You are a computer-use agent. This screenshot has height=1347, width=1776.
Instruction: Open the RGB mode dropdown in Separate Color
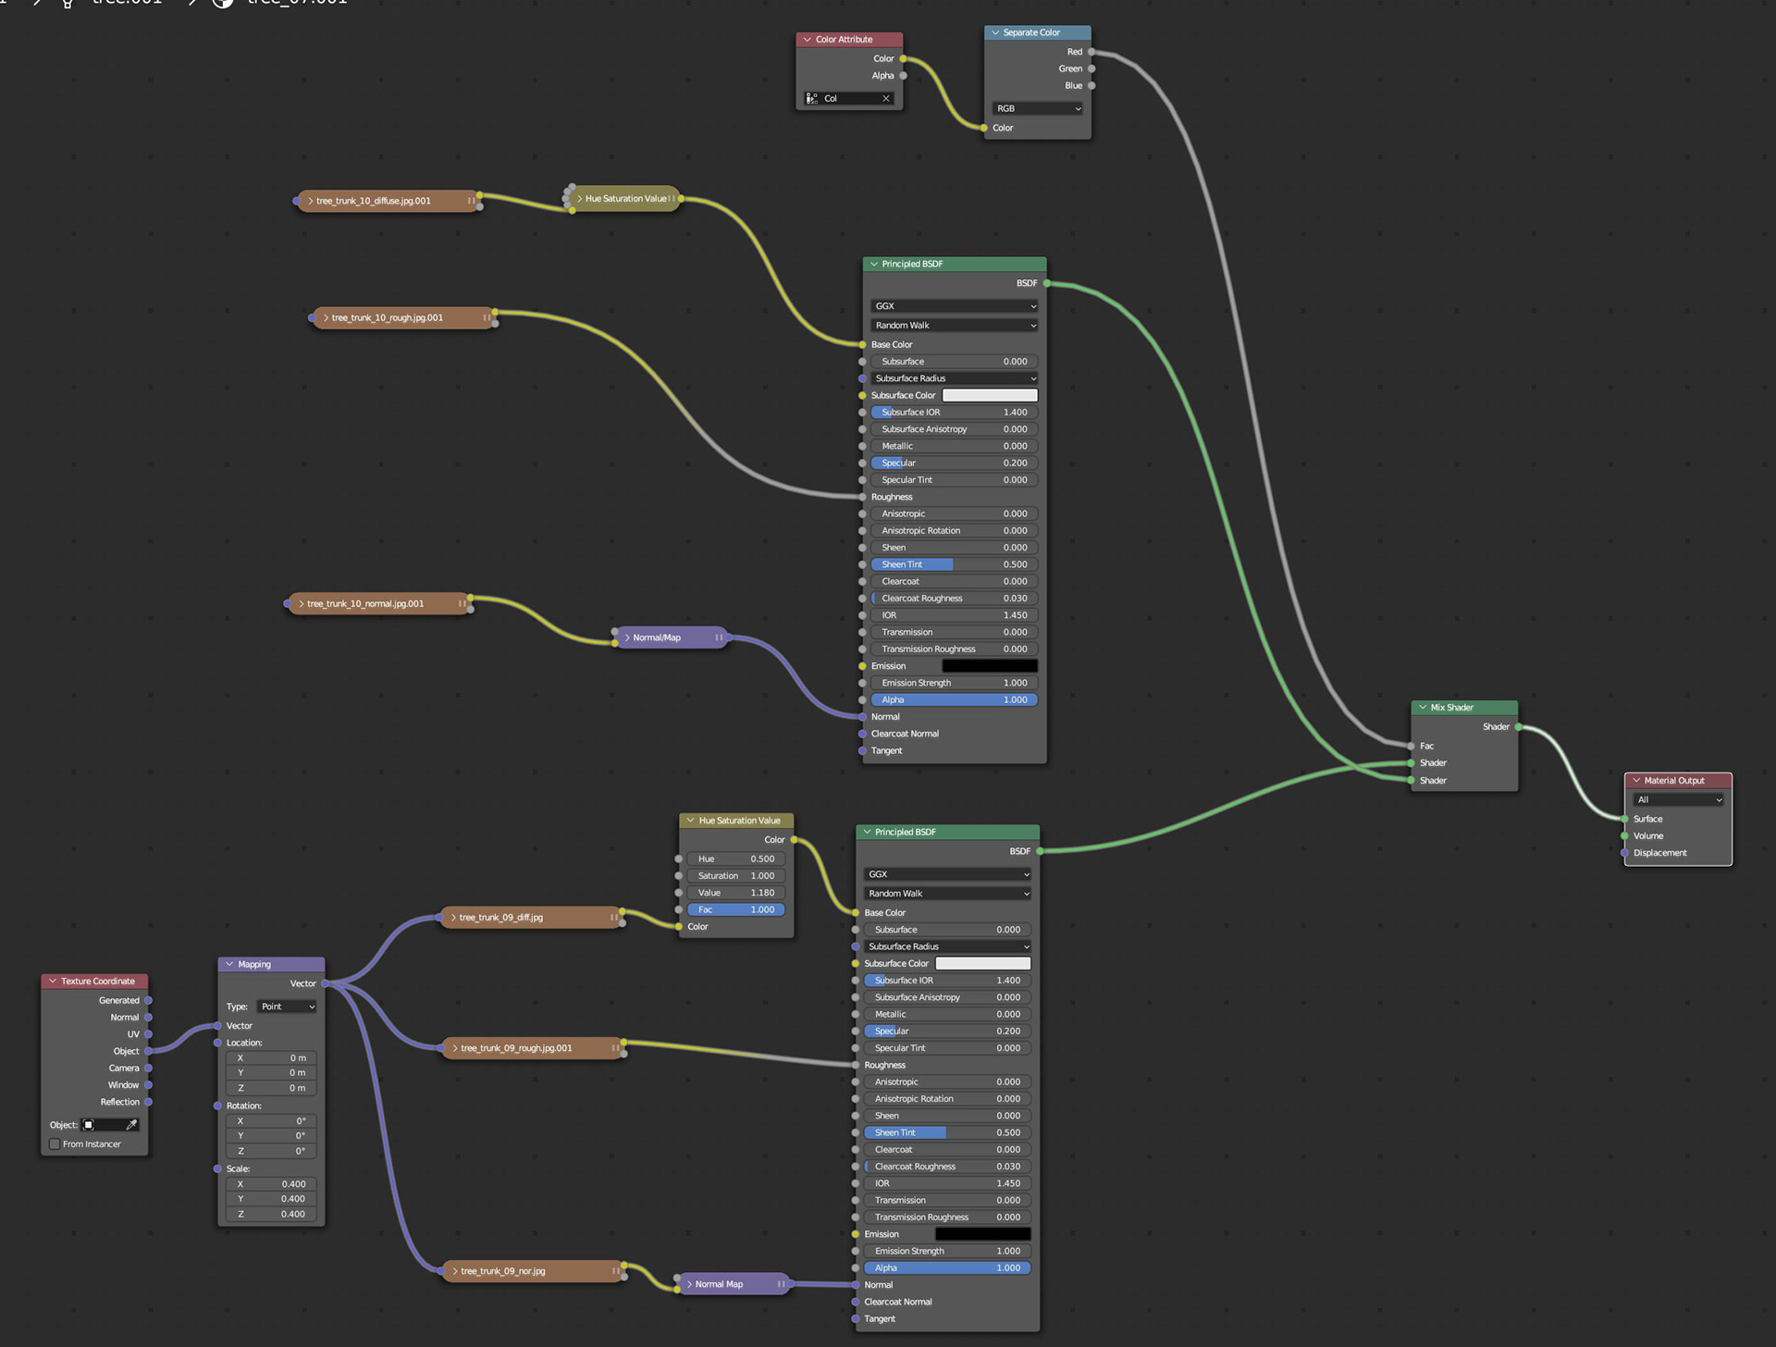click(1037, 109)
